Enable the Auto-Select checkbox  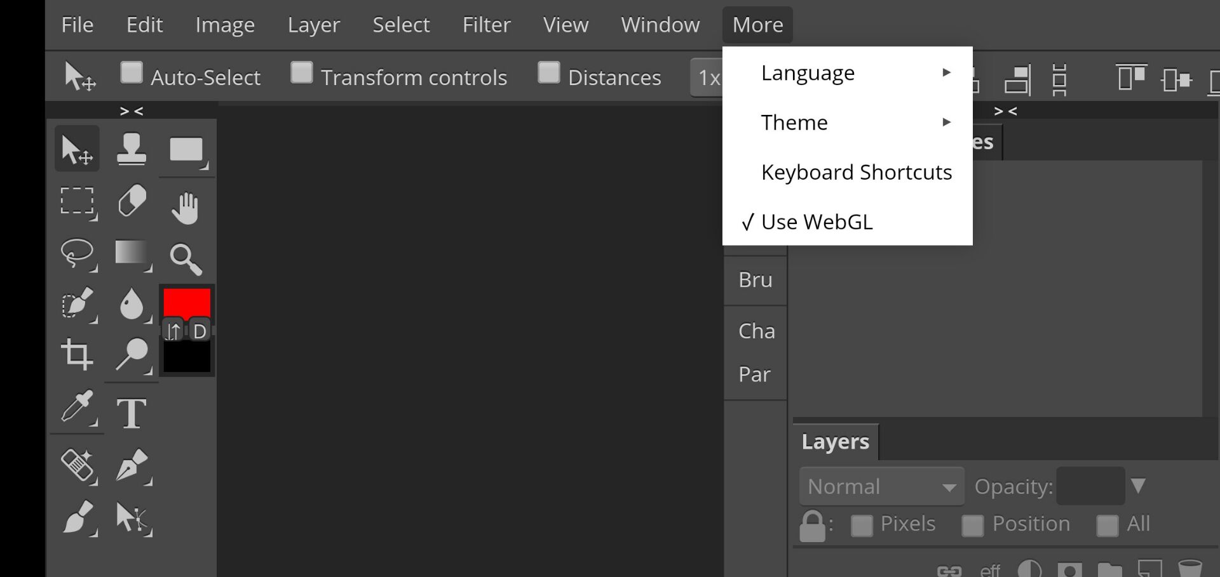132,72
